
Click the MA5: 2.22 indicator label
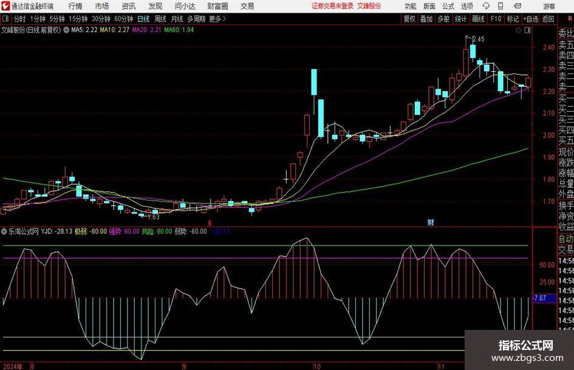pos(84,30)
